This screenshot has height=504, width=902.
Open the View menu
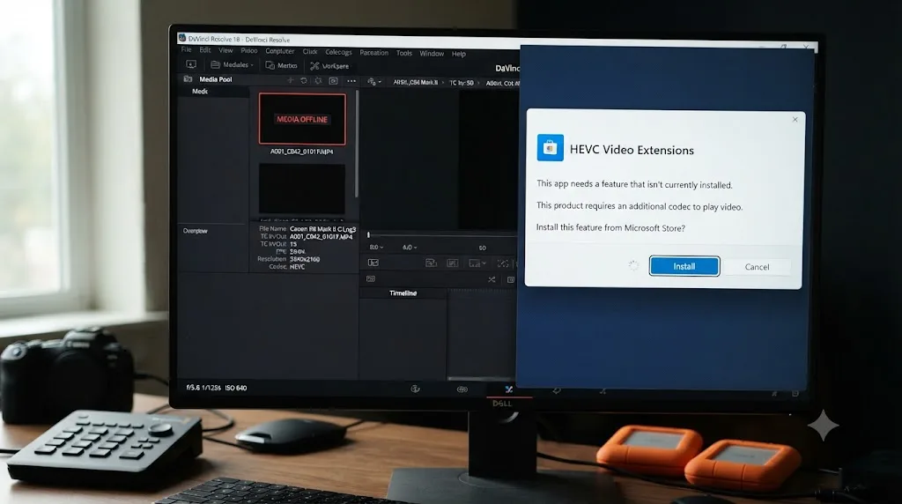tap(225, 50)
